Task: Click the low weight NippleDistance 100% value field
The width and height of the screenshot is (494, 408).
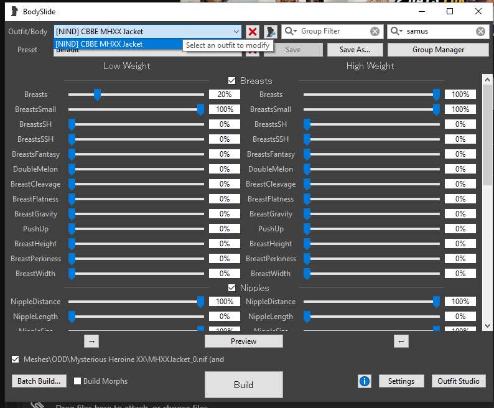Action: 225,302
